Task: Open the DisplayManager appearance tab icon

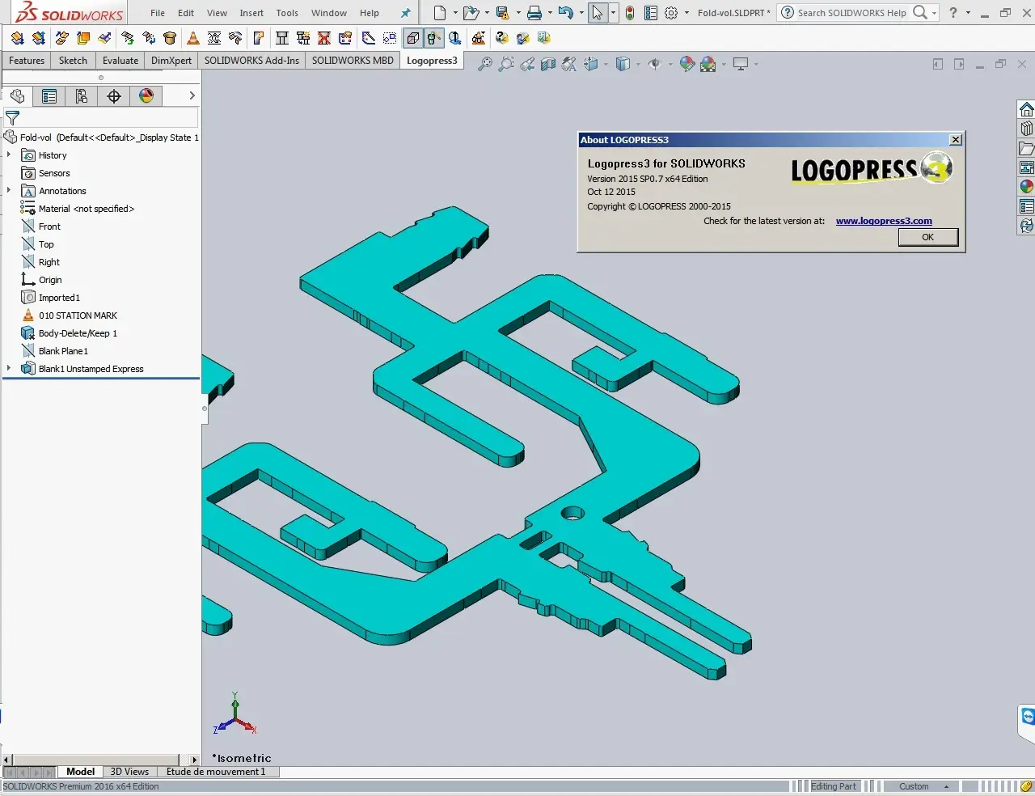Action: pyautogui.click(x=146, y=96)
